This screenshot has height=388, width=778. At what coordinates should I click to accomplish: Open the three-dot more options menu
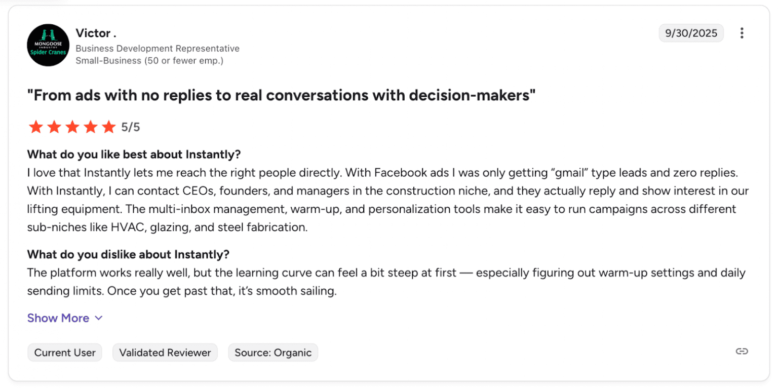(x=742, y=33)
